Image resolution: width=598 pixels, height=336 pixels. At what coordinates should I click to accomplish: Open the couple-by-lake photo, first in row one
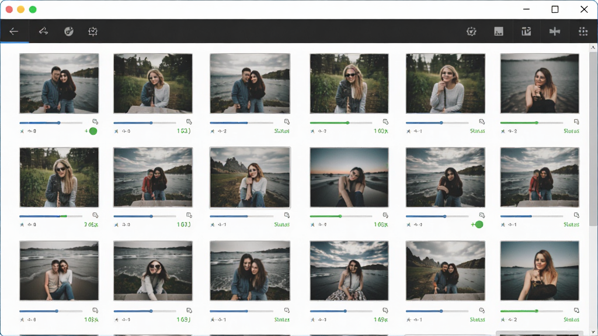[x=59, y=83]
